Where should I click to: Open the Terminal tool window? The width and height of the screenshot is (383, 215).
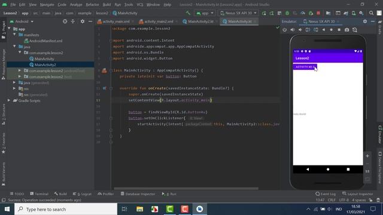[x=39, y=193]
